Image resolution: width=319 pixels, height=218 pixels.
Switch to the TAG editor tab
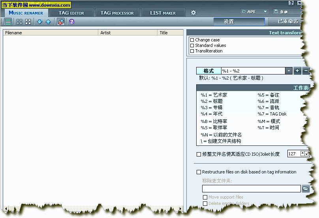[71, 13]
